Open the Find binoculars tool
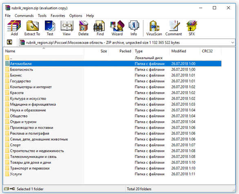 (100, 28)
